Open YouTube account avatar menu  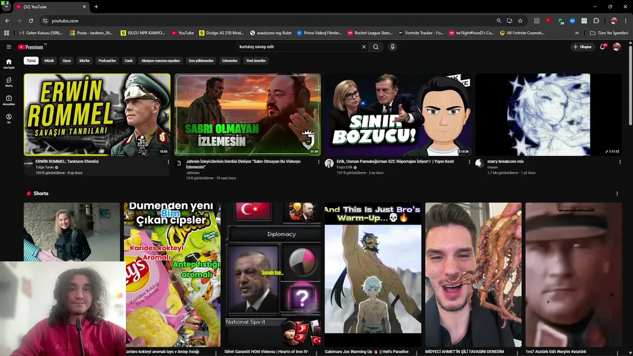point(617,47)
